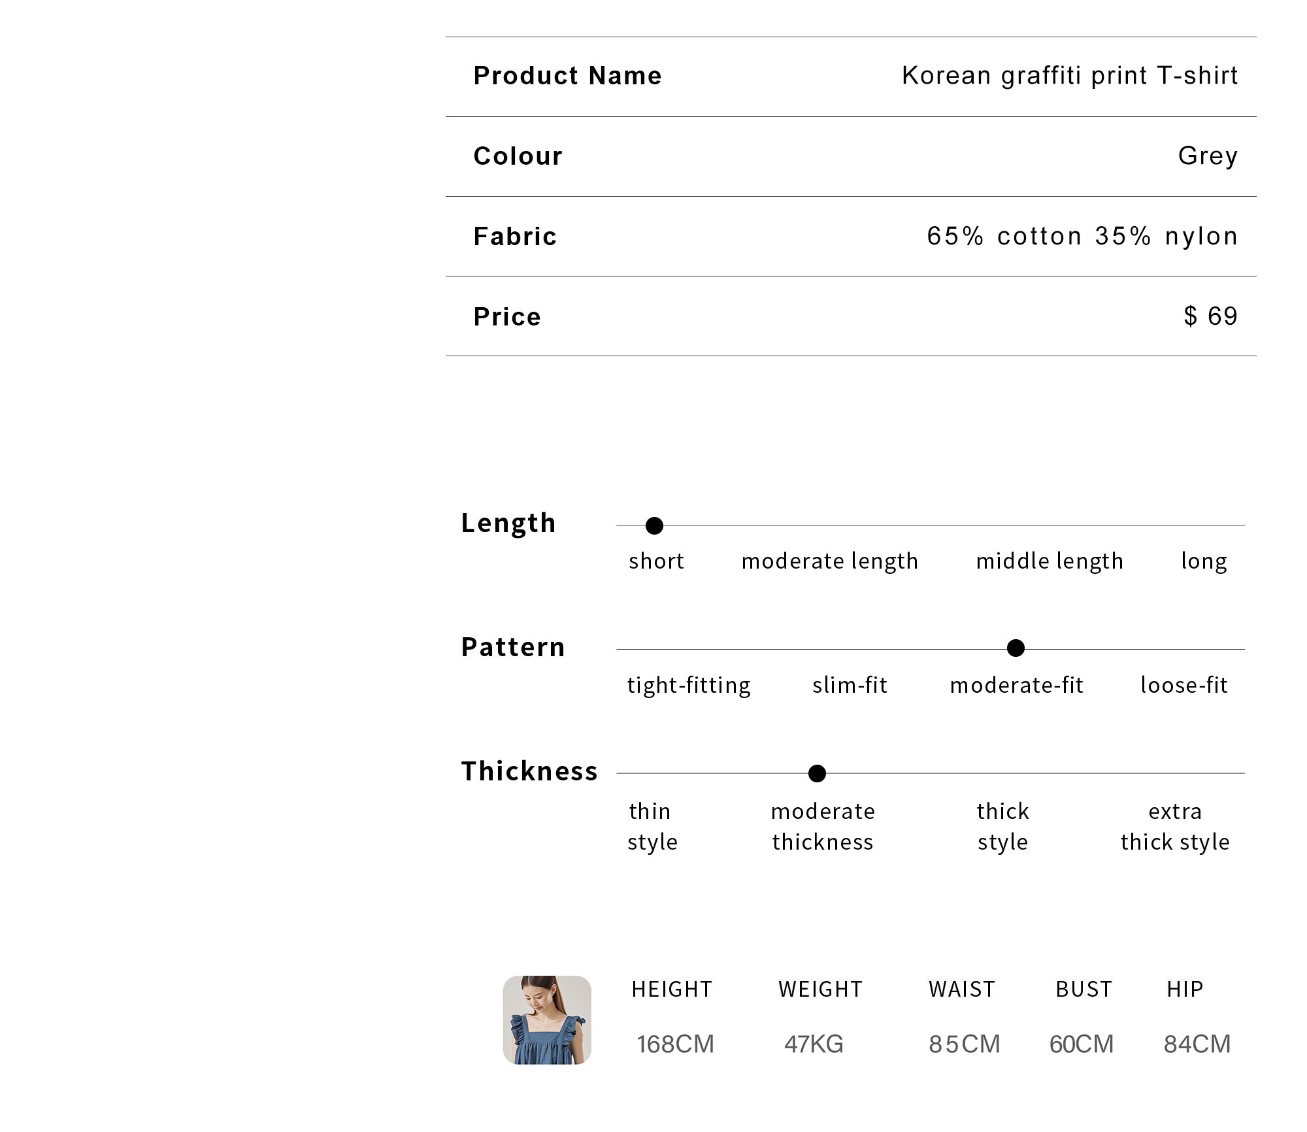1307x1132 pixels.
Task: Click the Length slider dot at short
Action: coord(654,525)
